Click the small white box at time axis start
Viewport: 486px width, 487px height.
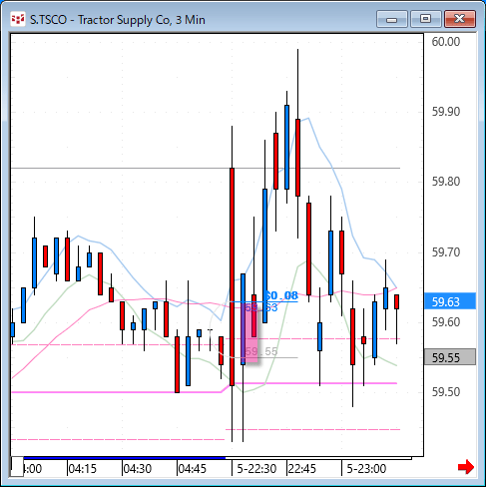[x=17, y=467]
